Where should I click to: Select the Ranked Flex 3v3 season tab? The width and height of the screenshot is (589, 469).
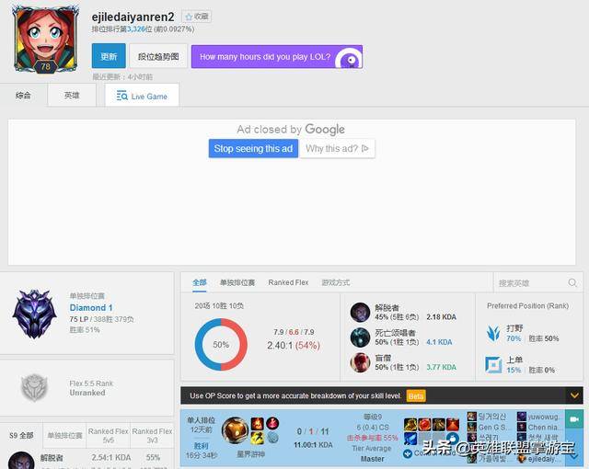(x=152, y=436)
